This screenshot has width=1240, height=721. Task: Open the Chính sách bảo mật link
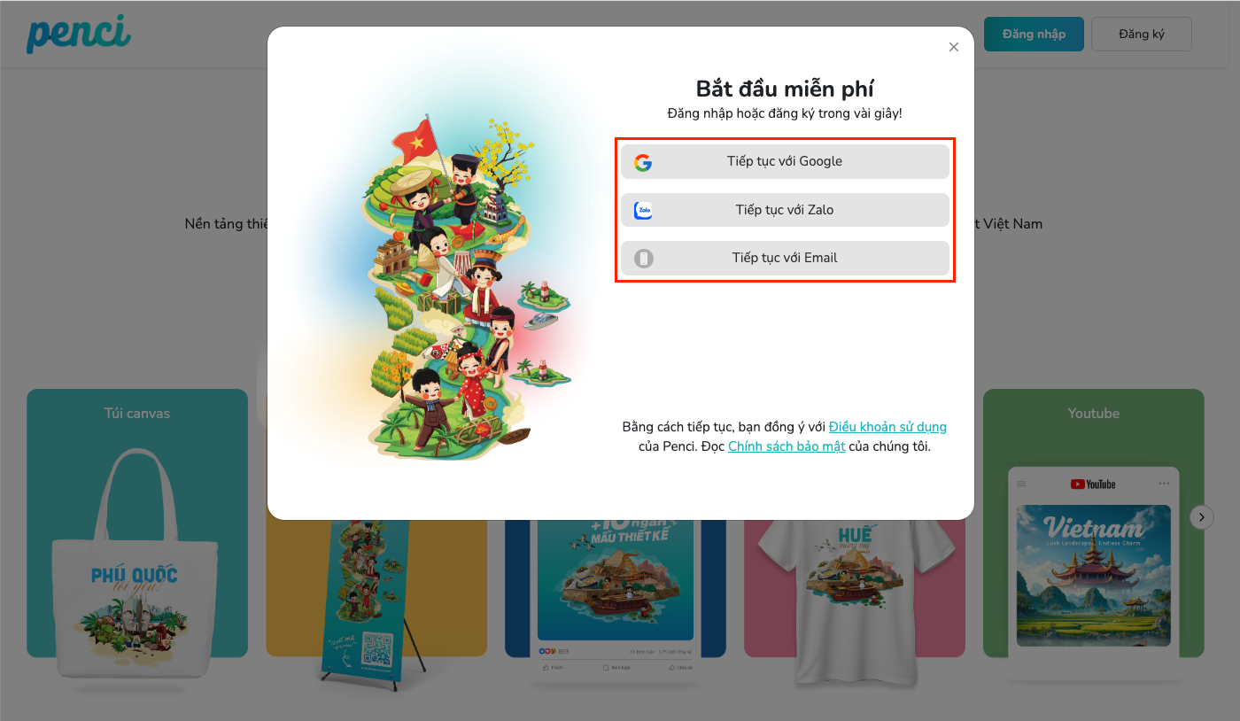pyautogui.click(x=787, y=446)
